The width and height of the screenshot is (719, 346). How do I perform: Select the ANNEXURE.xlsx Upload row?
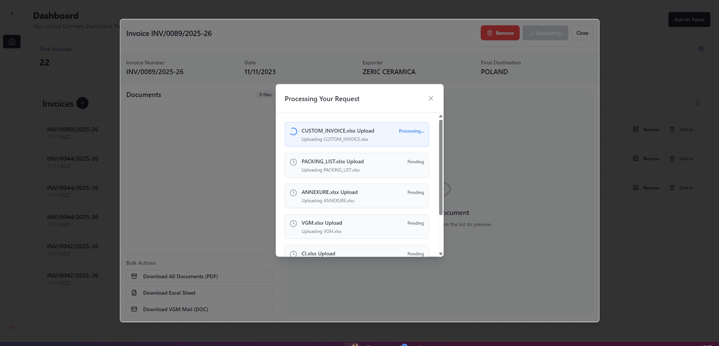(x=357, y=196)
